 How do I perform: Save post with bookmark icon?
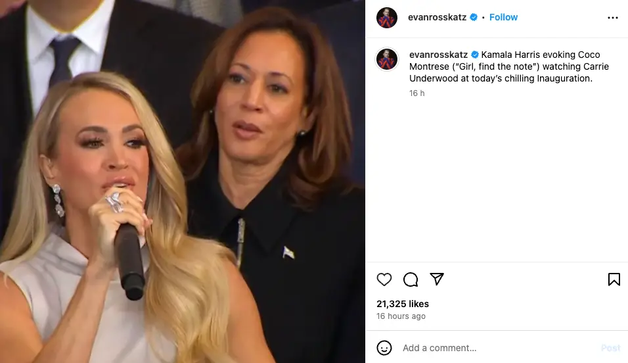point(614,279)
